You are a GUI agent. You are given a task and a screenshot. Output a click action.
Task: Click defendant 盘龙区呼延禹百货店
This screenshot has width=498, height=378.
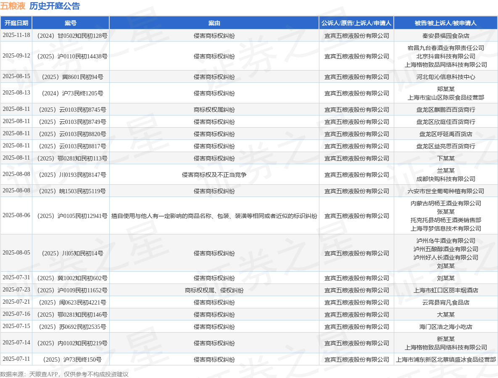click(445, 134)
